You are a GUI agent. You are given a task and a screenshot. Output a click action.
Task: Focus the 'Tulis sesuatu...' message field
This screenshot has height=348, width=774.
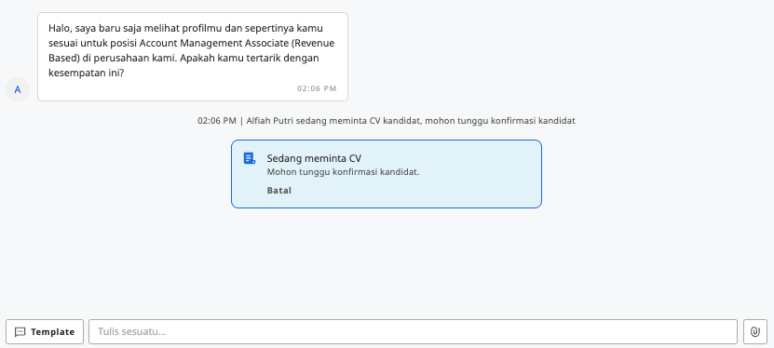pyautogui.click(x=413, y=332)
